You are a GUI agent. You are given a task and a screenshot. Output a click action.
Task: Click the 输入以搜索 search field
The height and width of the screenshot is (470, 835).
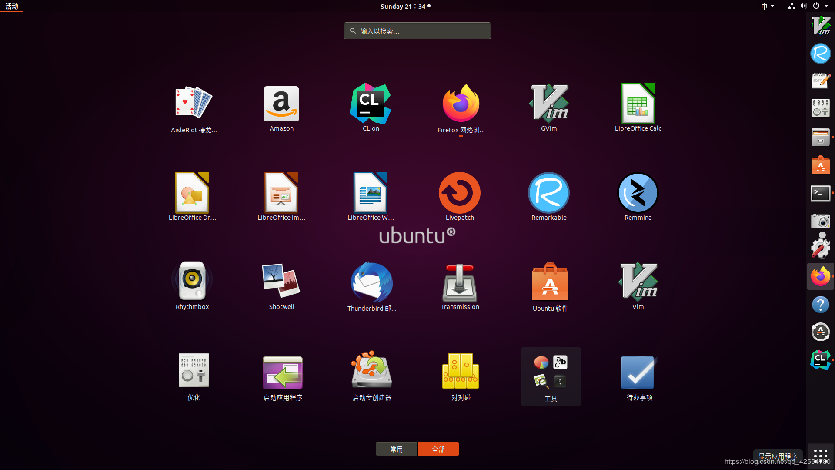tap(417, 30)
